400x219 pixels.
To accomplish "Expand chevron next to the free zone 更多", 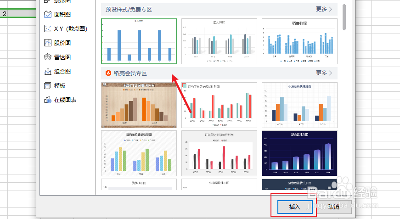I will point(331,9).
